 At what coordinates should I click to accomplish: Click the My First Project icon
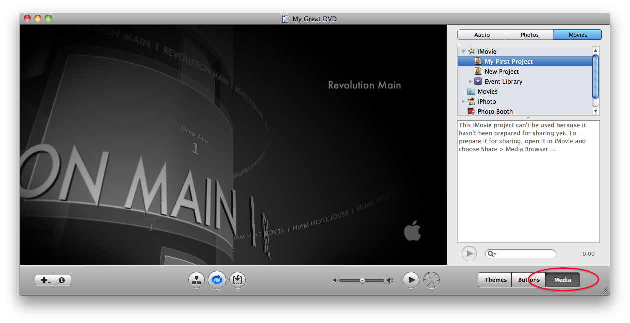[478, 61]
